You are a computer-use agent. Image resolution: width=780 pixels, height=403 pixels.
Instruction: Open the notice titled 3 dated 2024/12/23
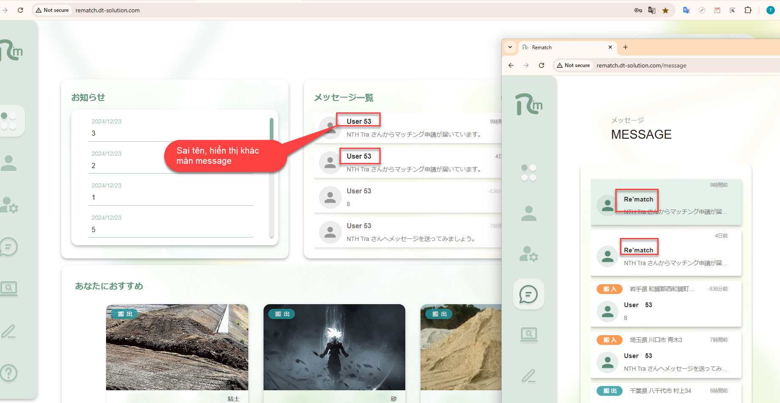170,127
